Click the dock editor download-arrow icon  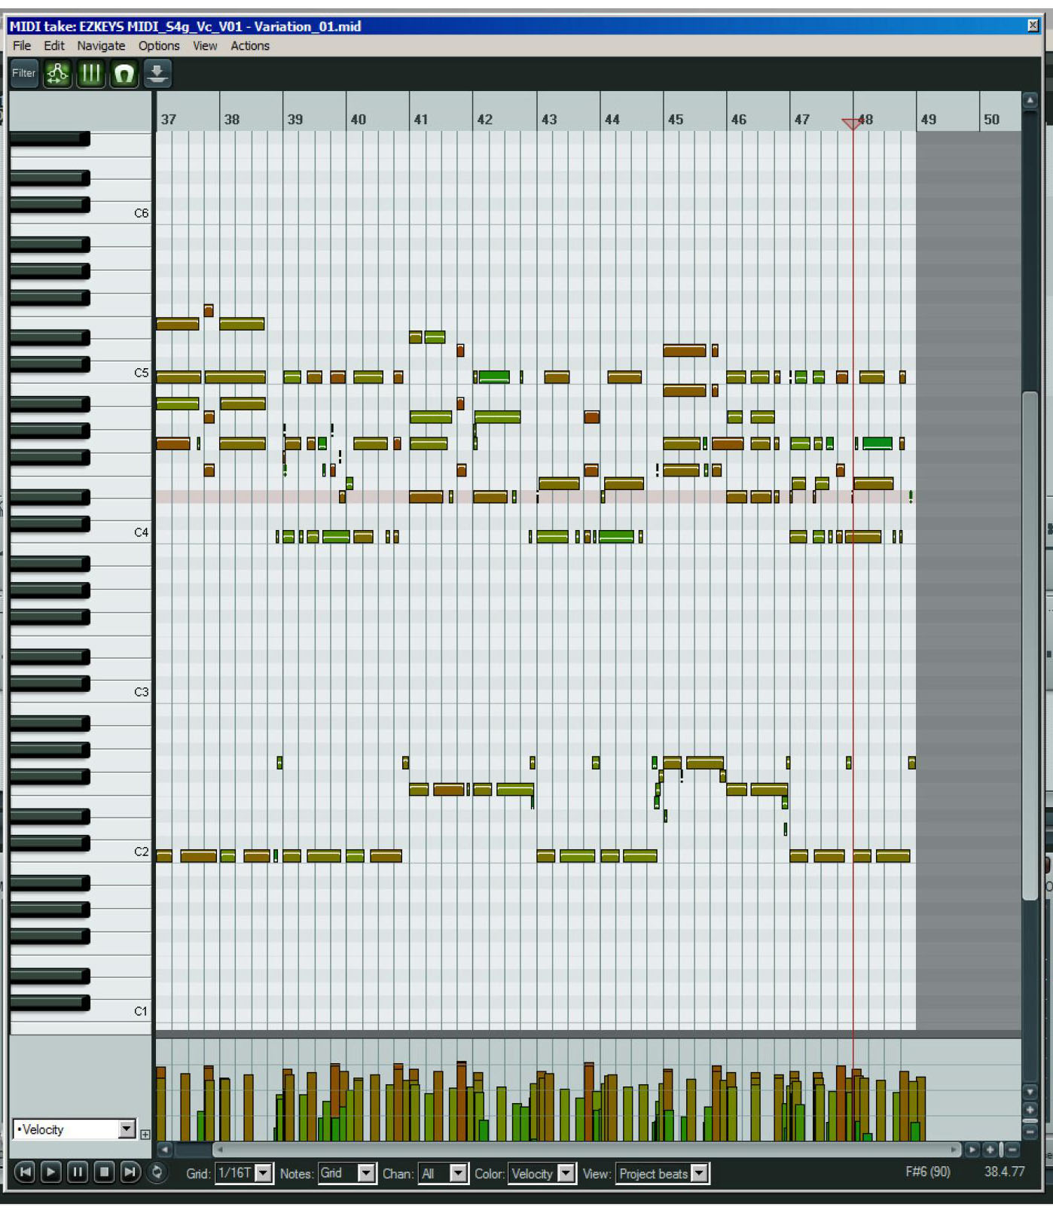tap(157, 74)
